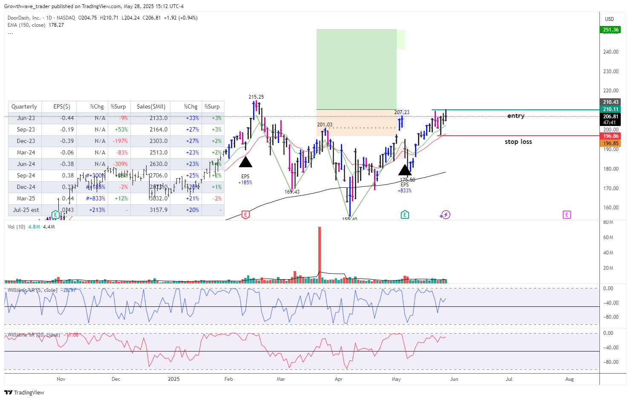The width and height of the screenshot is (631, 400).
Task: Click the +213% EPS change value
Action: pyautogui.click(x=97, y=210)
